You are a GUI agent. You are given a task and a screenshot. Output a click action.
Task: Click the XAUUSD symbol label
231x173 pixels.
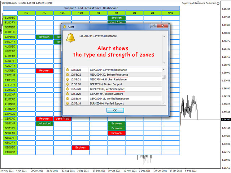pyautogui.click(x=10, y=152)
